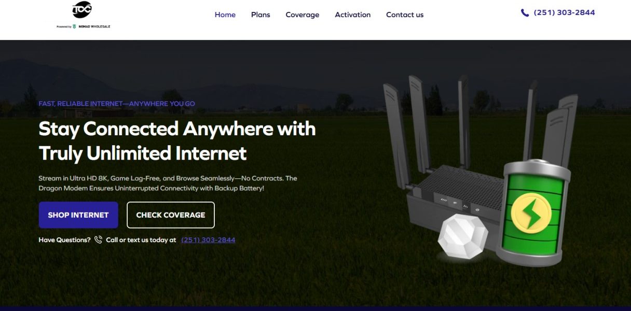The height and width of the screenshot is (311, 631).
Task: Open the Coverage nav link
Action: coord(303,15)
